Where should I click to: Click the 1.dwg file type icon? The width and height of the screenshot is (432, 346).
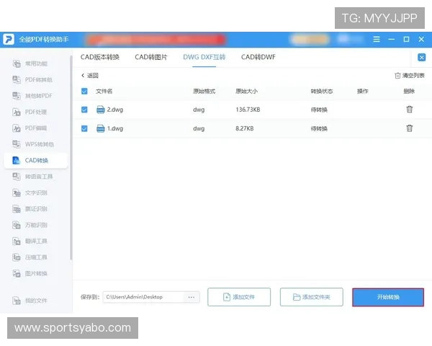tap(101, 128)
